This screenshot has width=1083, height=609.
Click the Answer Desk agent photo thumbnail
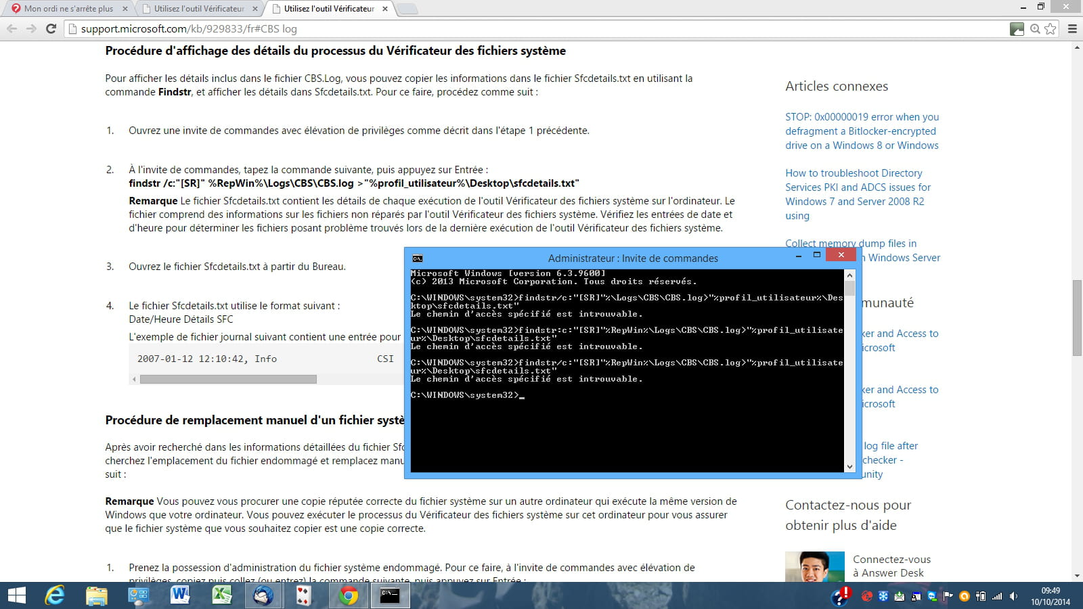(x=815, y=567)
